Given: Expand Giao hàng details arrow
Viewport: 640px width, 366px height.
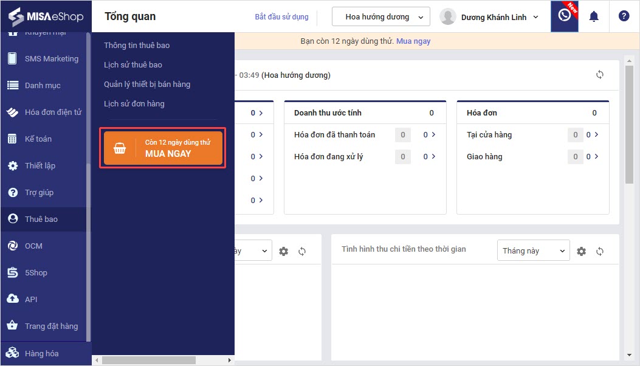Looking at the screenshot, I should point(596,156).
